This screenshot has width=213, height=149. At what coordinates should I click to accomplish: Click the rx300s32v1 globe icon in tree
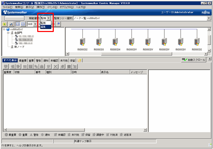(8, 30)
